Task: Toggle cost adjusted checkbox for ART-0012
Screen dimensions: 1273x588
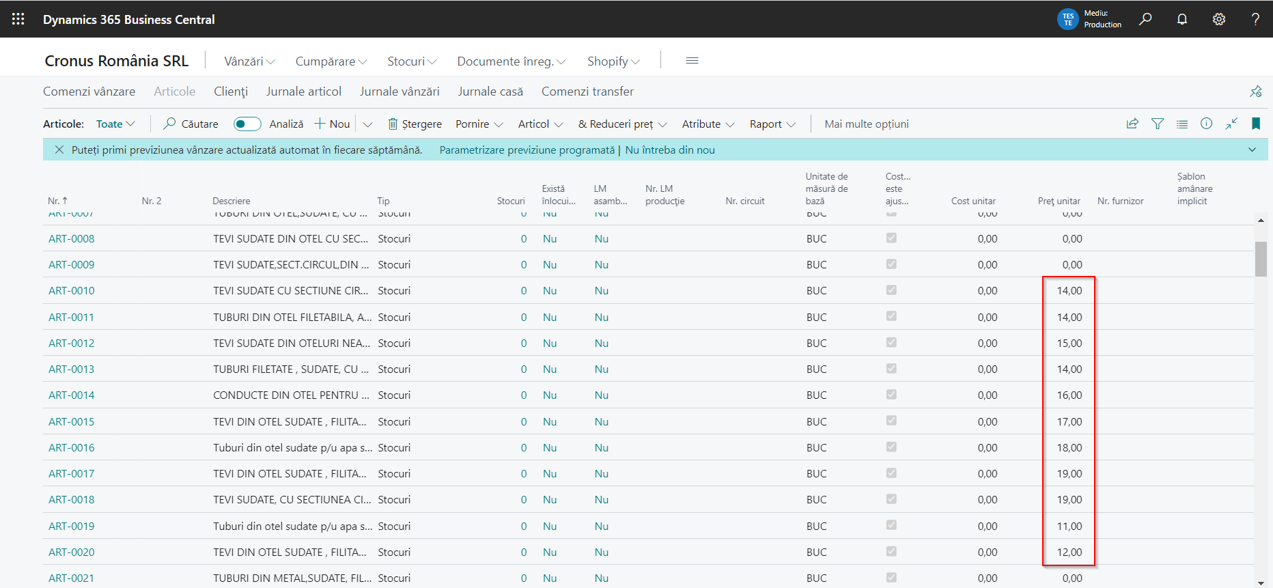Action: point(891,342)
